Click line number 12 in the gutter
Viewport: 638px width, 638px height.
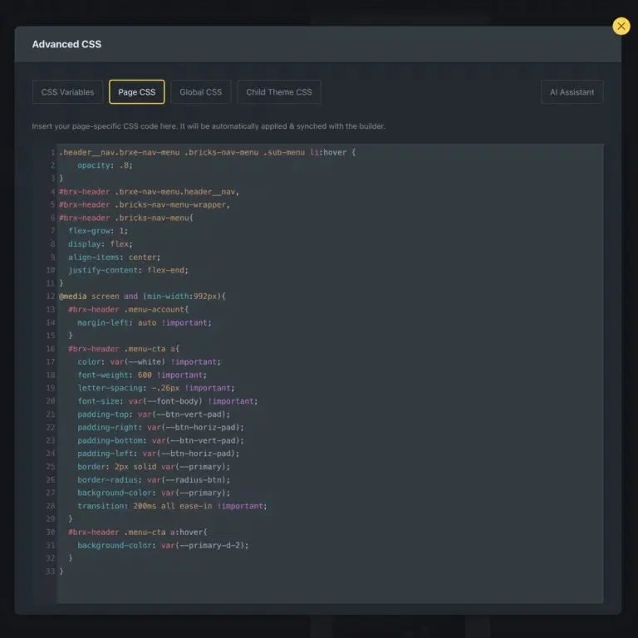(50, 296)
